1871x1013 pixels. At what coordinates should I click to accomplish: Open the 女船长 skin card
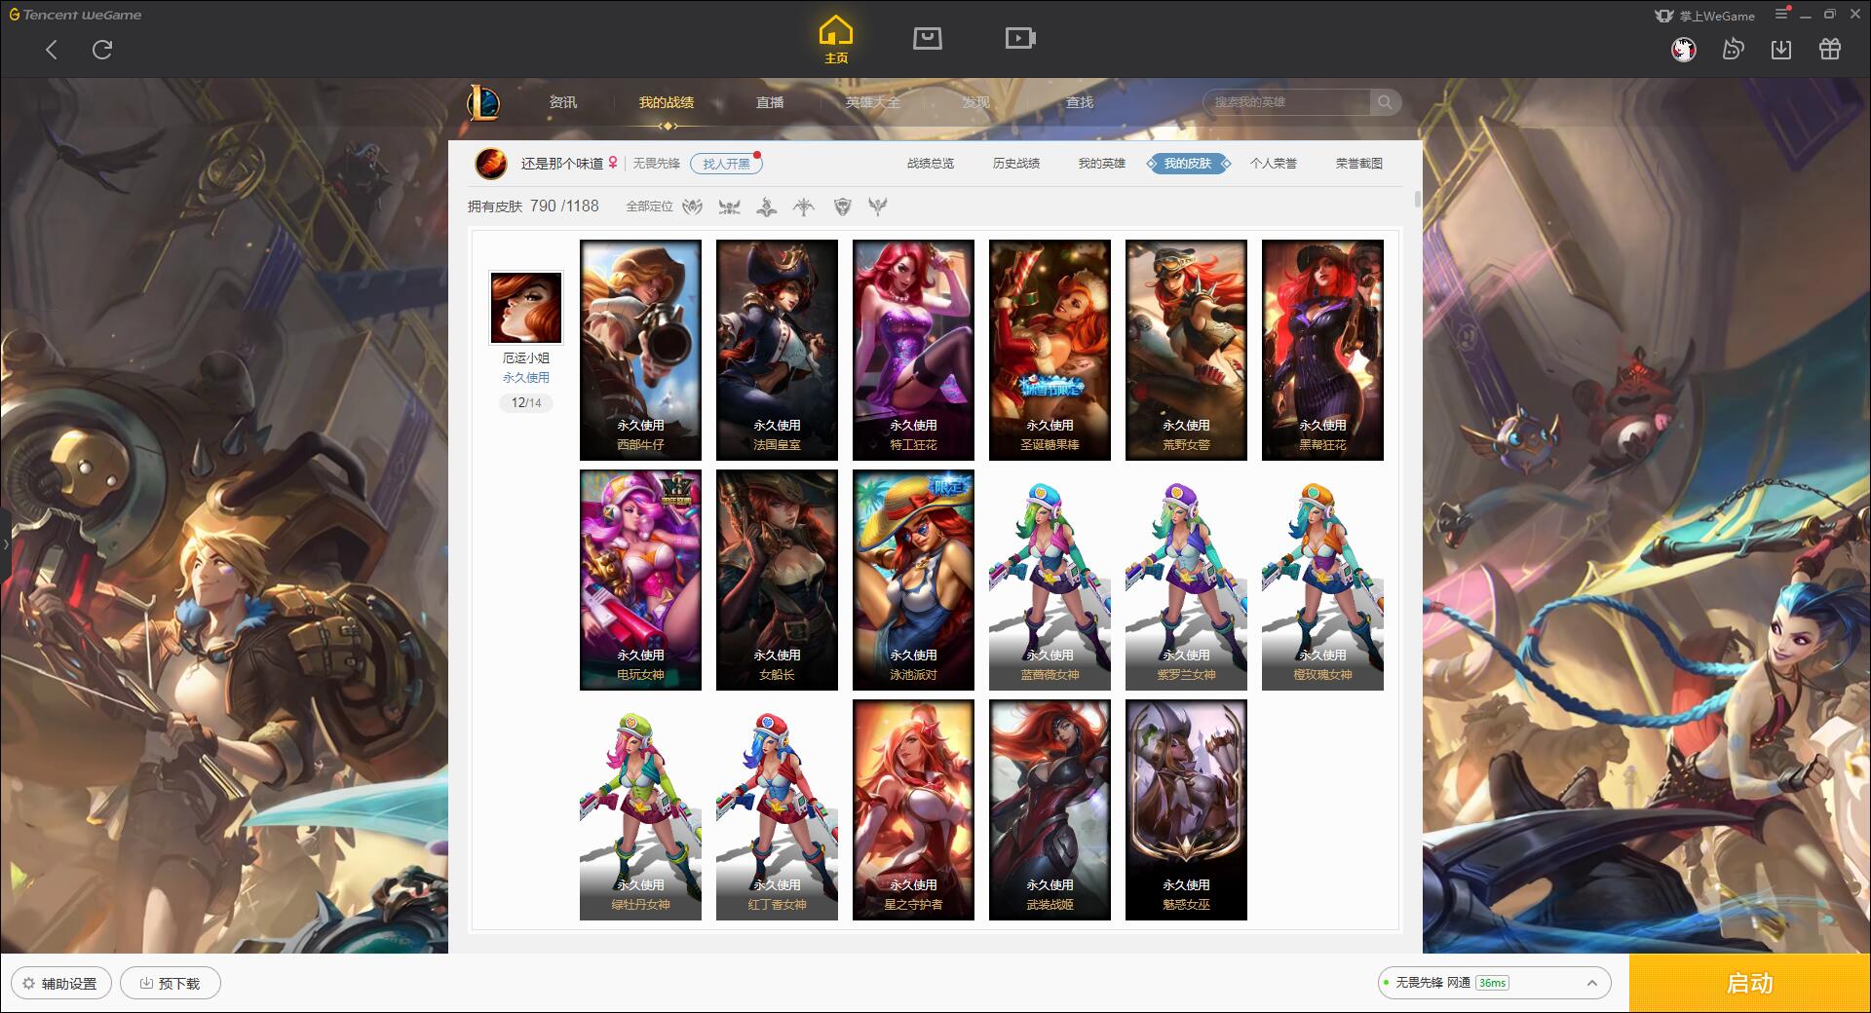(x=777, y=580)
